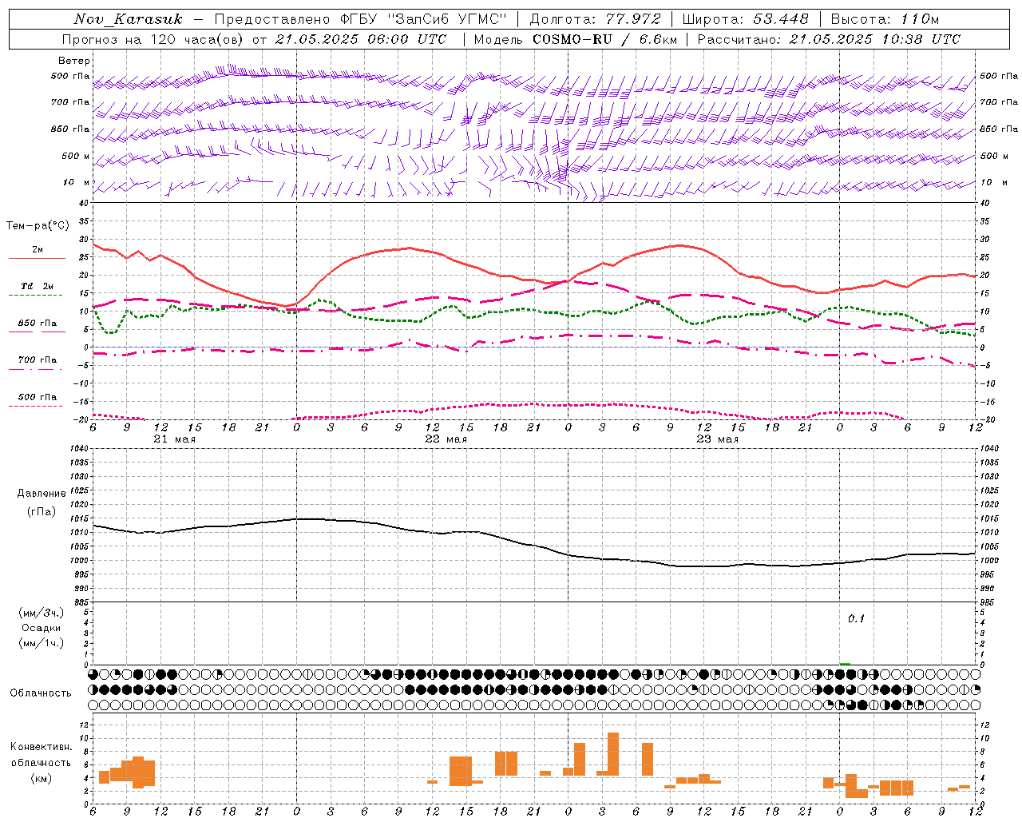Click the (км) unit under convective cloudiness

pyautogui.click(x=42, y=778)
